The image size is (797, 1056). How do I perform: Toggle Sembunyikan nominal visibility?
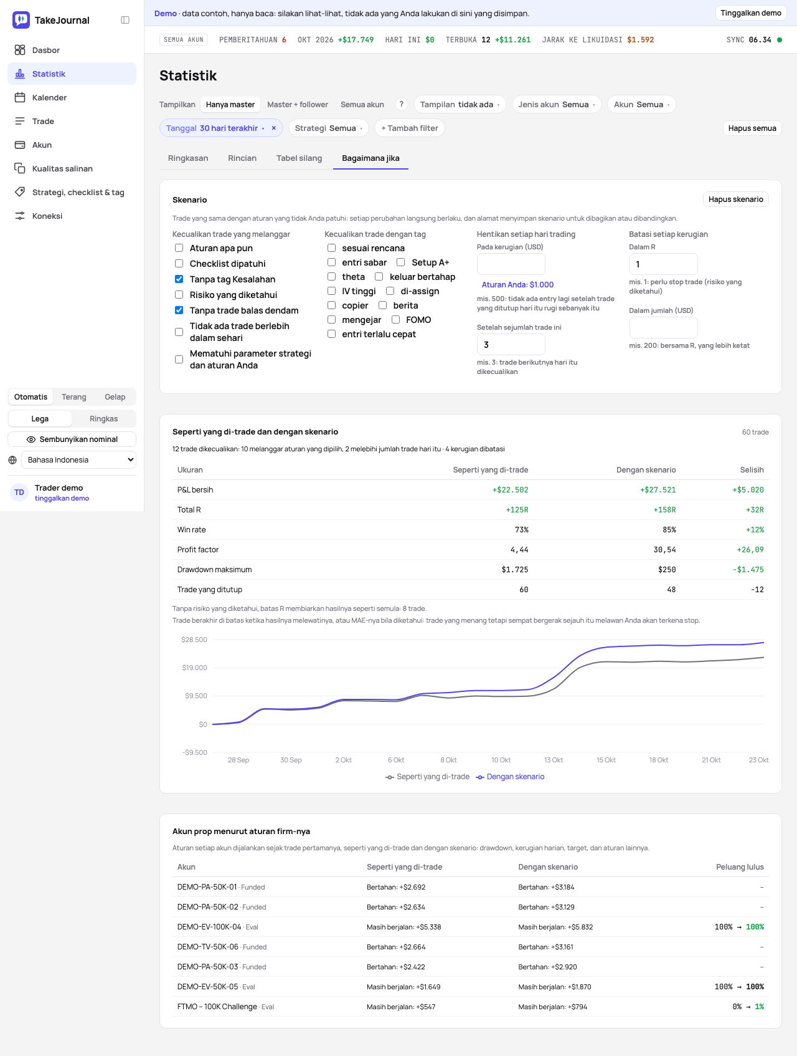tap(72, 439)
